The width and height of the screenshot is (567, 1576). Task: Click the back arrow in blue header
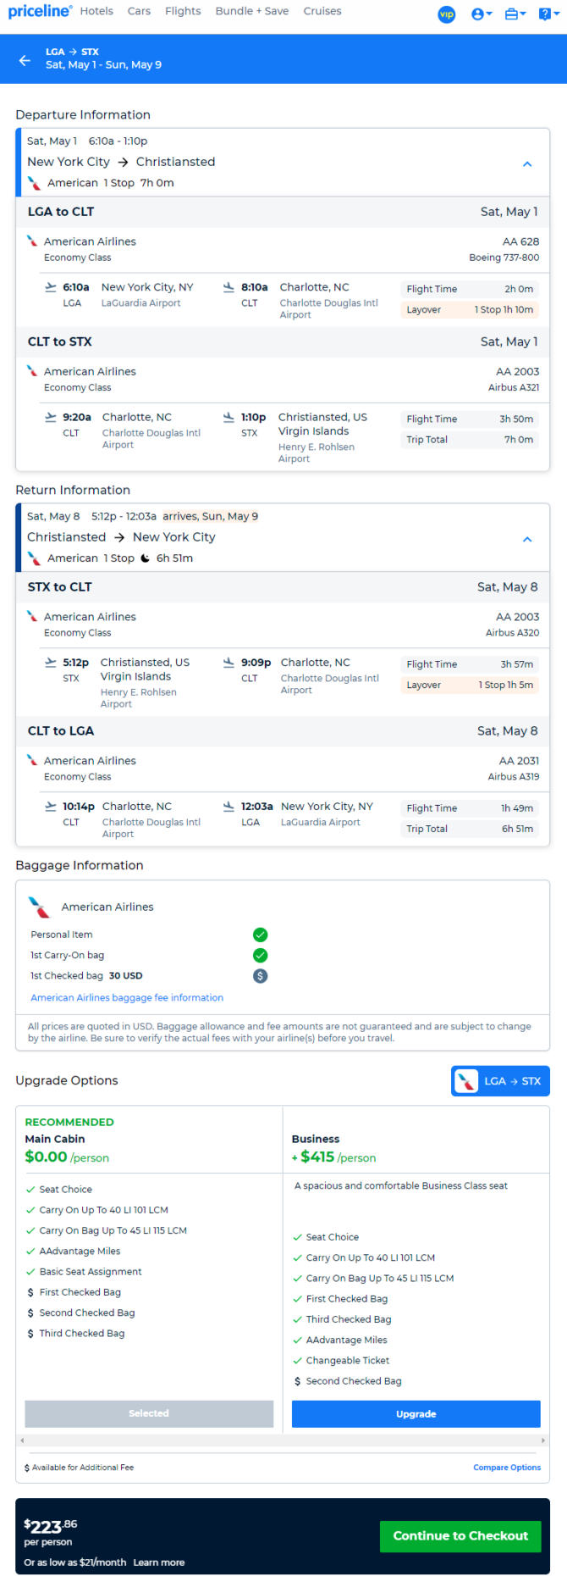click(25, 60)
